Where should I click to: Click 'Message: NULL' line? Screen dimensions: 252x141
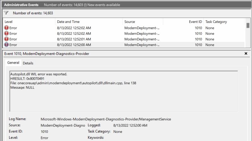[22, 87]
